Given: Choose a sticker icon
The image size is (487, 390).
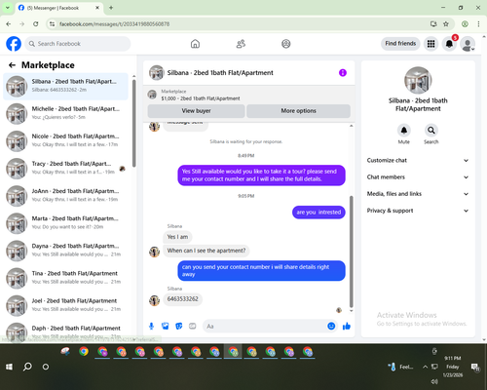Looking at the screenshot, I should (x=179, y=326).
